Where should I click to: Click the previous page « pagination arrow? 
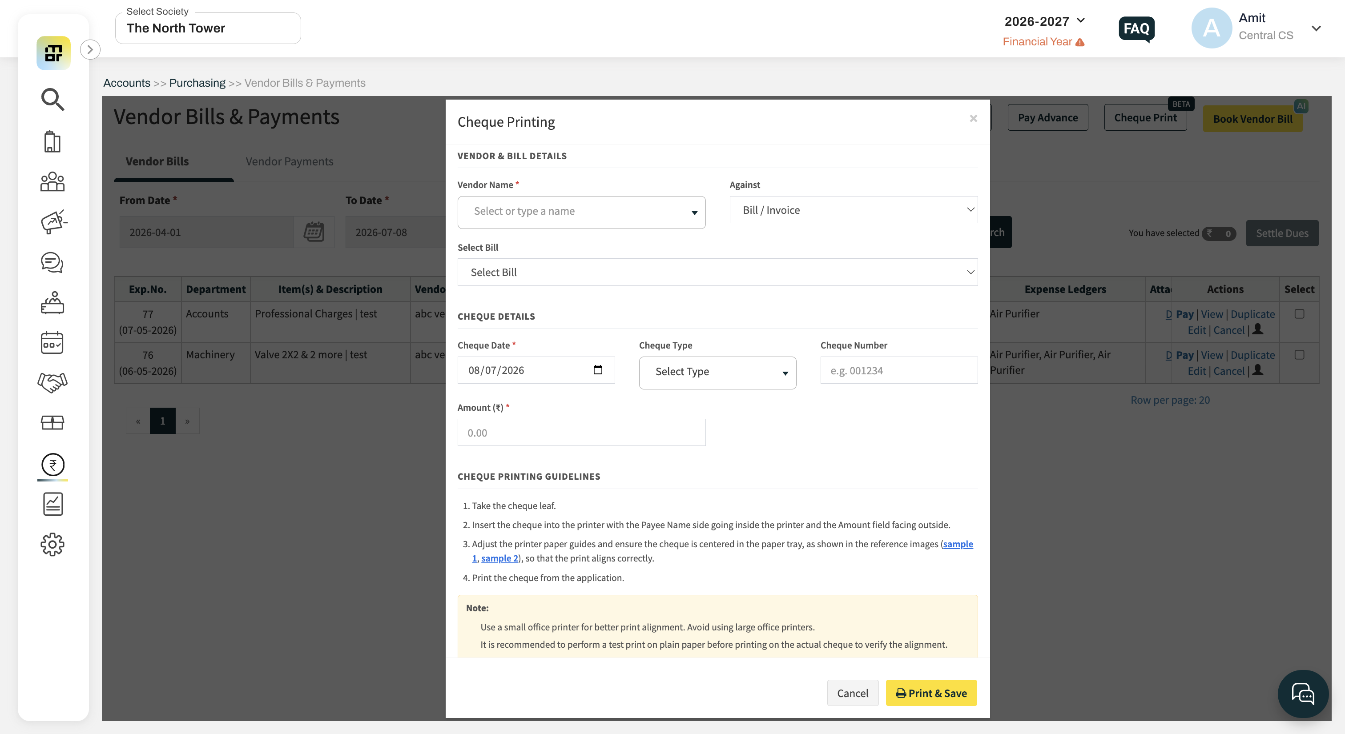point(138,420)
